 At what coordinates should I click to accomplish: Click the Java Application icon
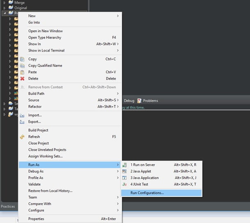(124, 178)
